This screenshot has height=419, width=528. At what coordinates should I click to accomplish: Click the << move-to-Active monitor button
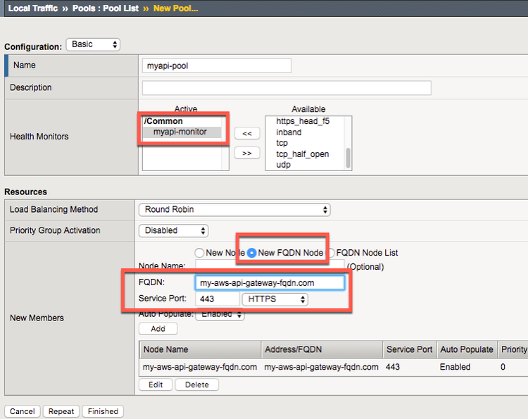[246, 133]
